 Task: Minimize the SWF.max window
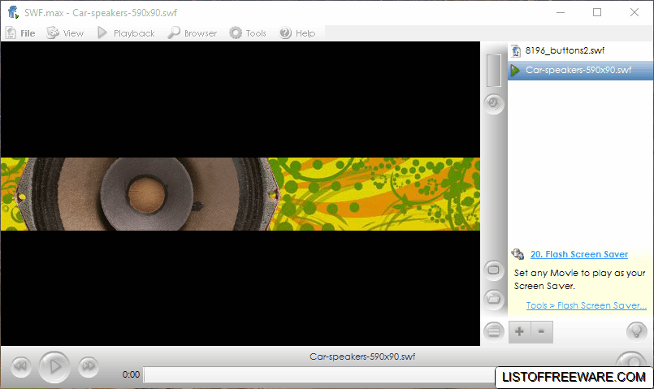[561, 12]
